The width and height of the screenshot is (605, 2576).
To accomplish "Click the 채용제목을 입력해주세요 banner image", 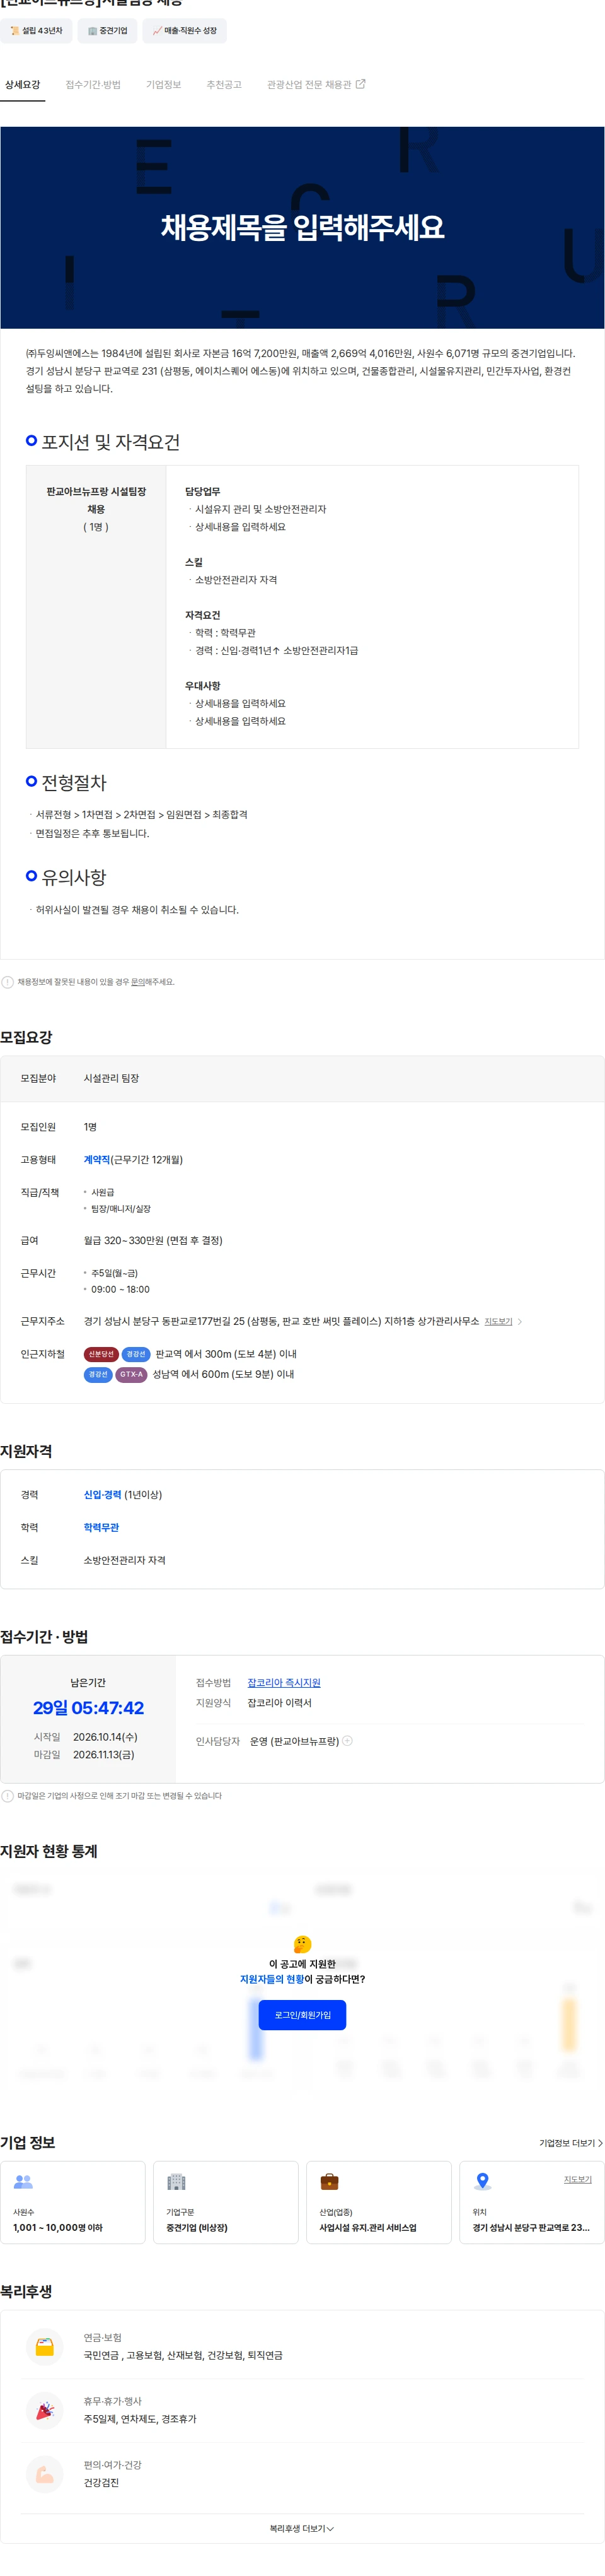I will coord(302,228).
